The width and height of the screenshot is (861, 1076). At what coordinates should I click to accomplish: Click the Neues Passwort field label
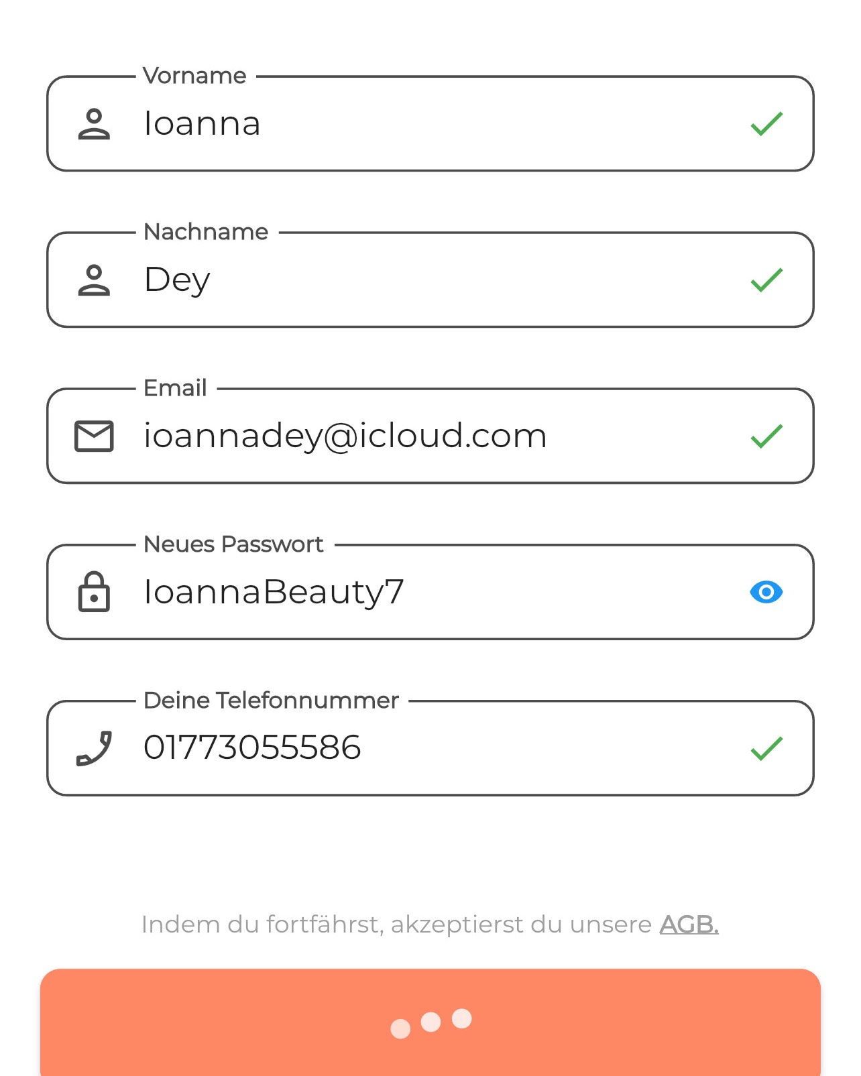[x=233, y=544]
